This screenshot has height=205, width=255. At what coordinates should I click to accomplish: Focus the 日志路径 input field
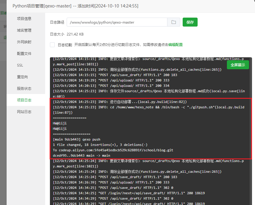point(117,22)
